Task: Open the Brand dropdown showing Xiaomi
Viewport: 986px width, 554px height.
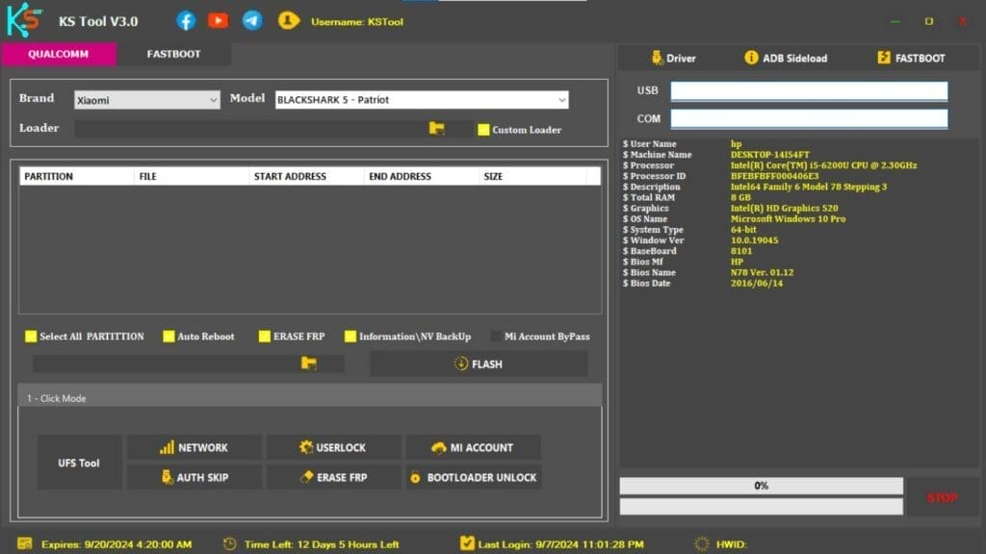Action: pyautogui.click(x=144, y=99)
